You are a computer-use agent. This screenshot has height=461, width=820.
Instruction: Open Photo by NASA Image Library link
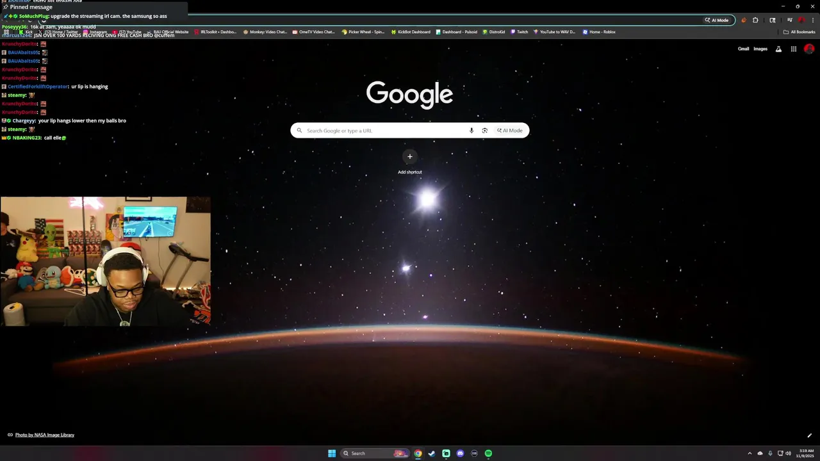(x=45, y=435)
